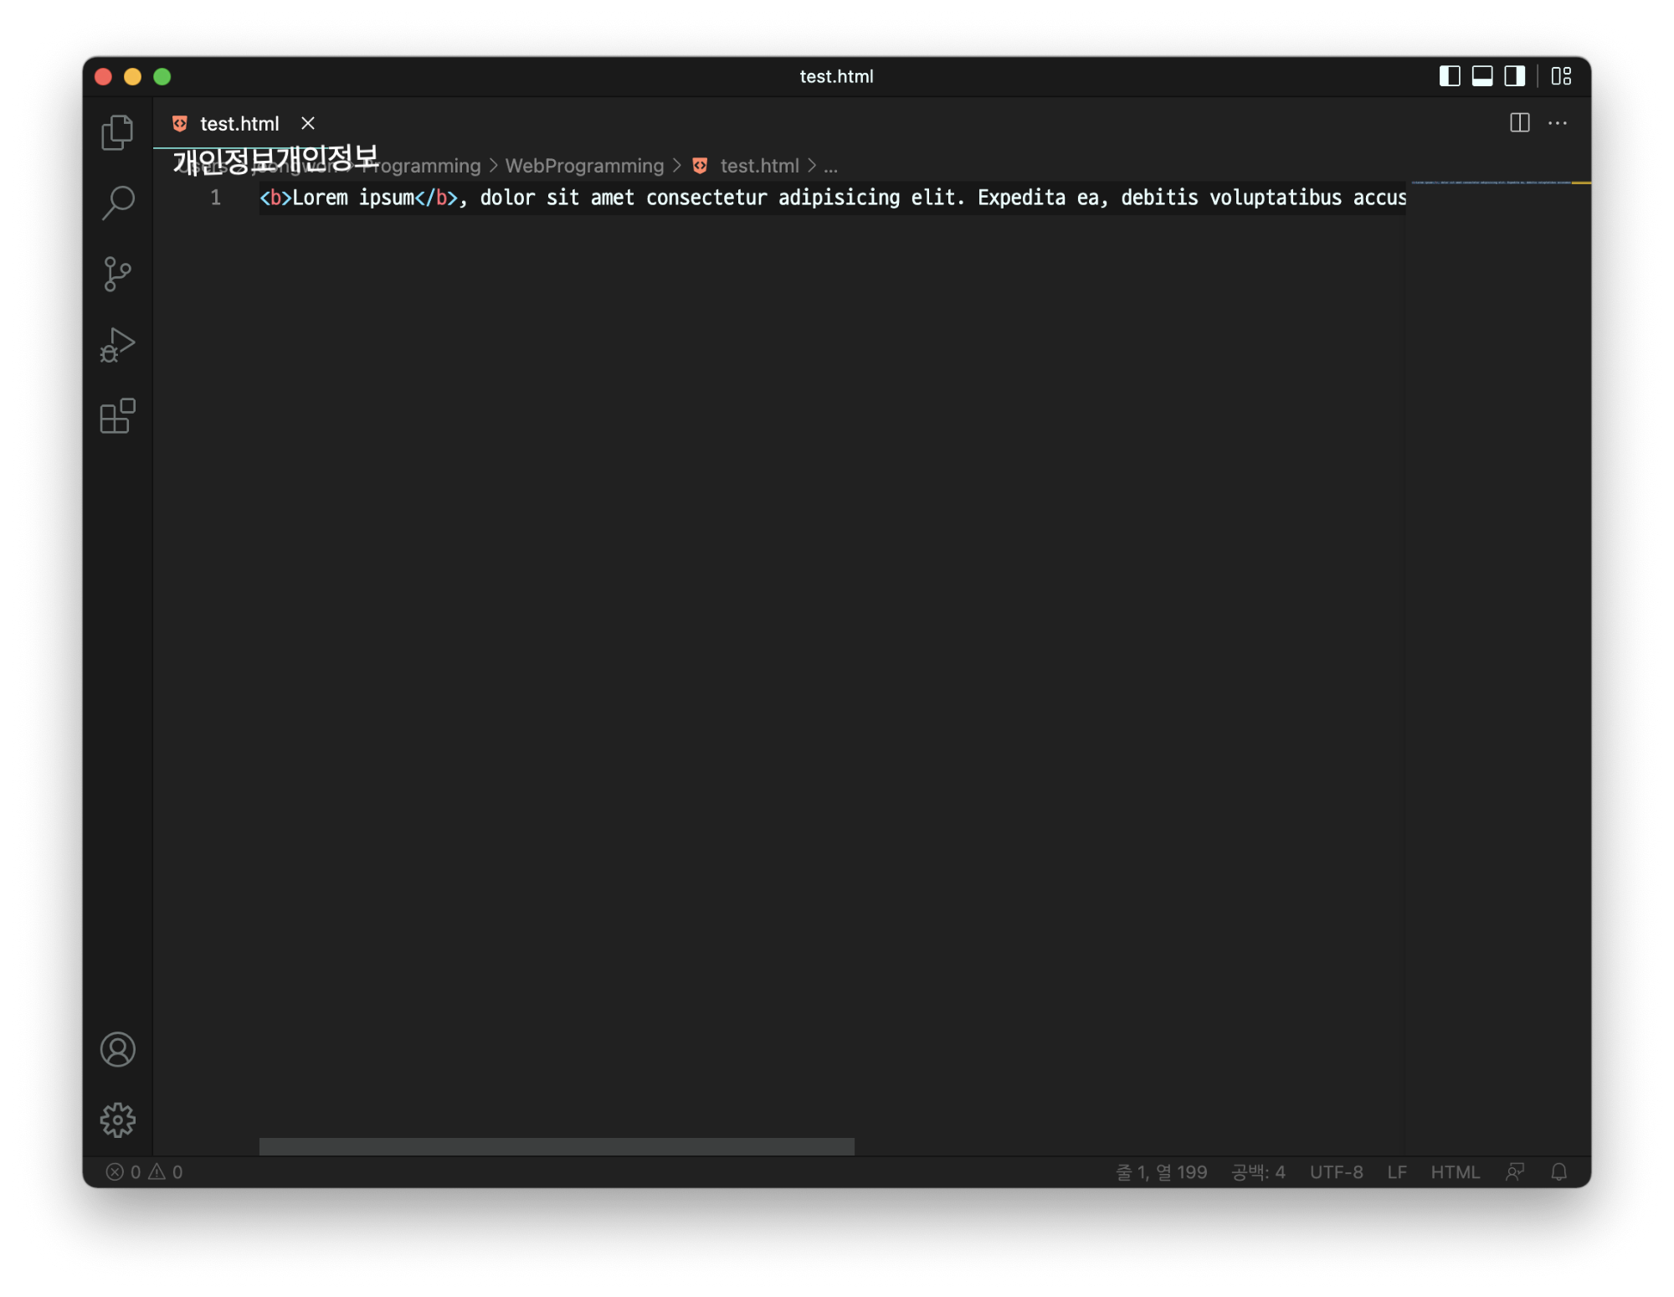This screenshot has height=1297, width=1674.
Task: Toggle secondary side bar visibility
Action: click(x=1514, y=76)
